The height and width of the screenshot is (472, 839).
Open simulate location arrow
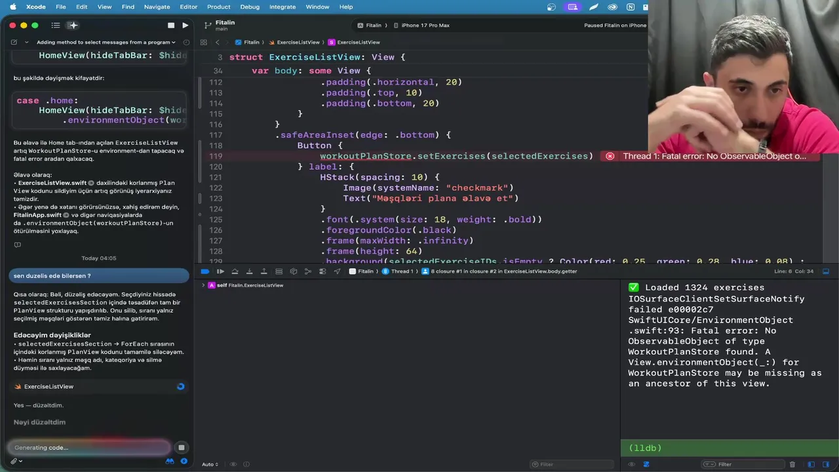pyautogui.click(x=337, y=271)
